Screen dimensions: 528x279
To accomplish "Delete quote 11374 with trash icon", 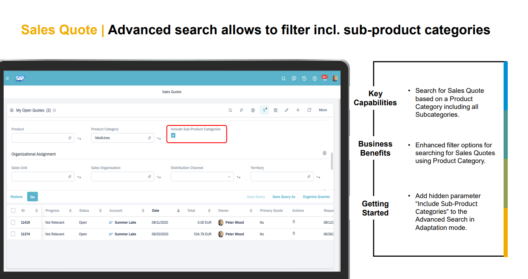I will 294,233.
